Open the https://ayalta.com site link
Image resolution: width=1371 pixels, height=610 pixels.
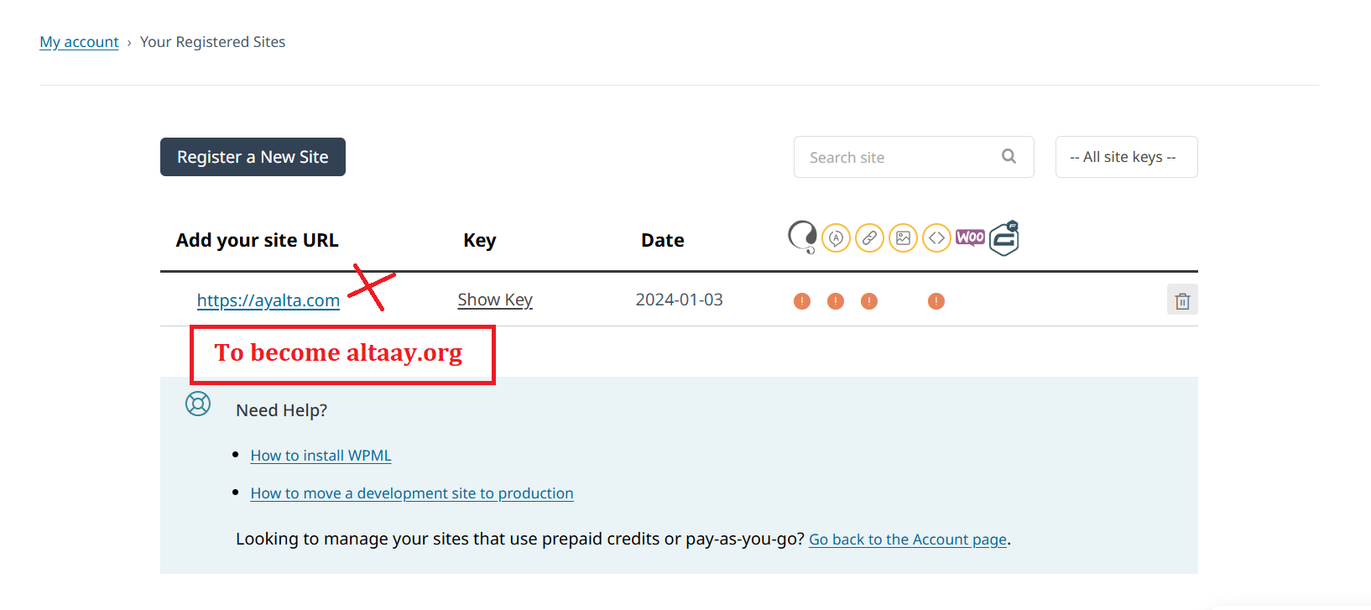pyautogui.click(x=268, y=300)
